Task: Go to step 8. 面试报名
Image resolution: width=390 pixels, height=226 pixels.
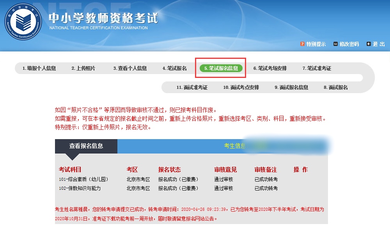Action: click(336, 87)
